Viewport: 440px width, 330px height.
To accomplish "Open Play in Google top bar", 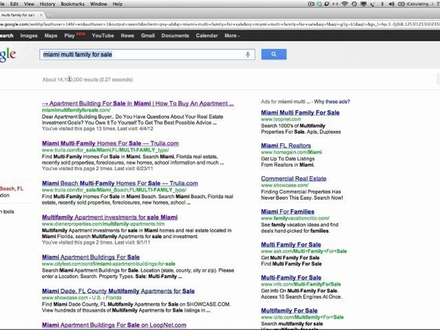I will (69, 36).
